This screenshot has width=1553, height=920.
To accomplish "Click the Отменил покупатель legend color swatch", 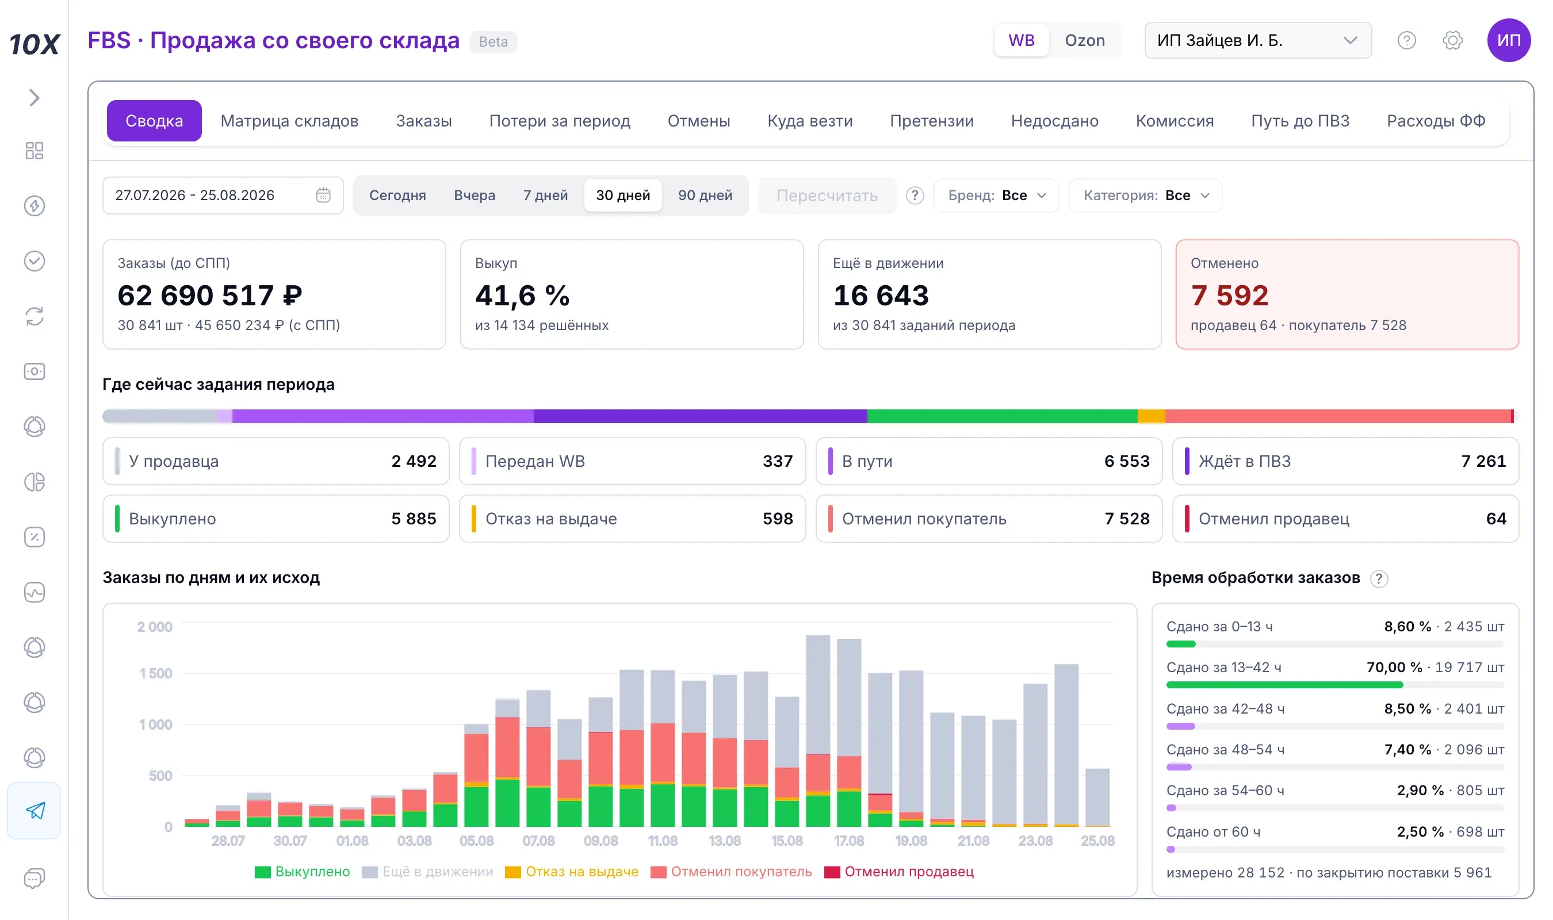I will coord(658,872).
